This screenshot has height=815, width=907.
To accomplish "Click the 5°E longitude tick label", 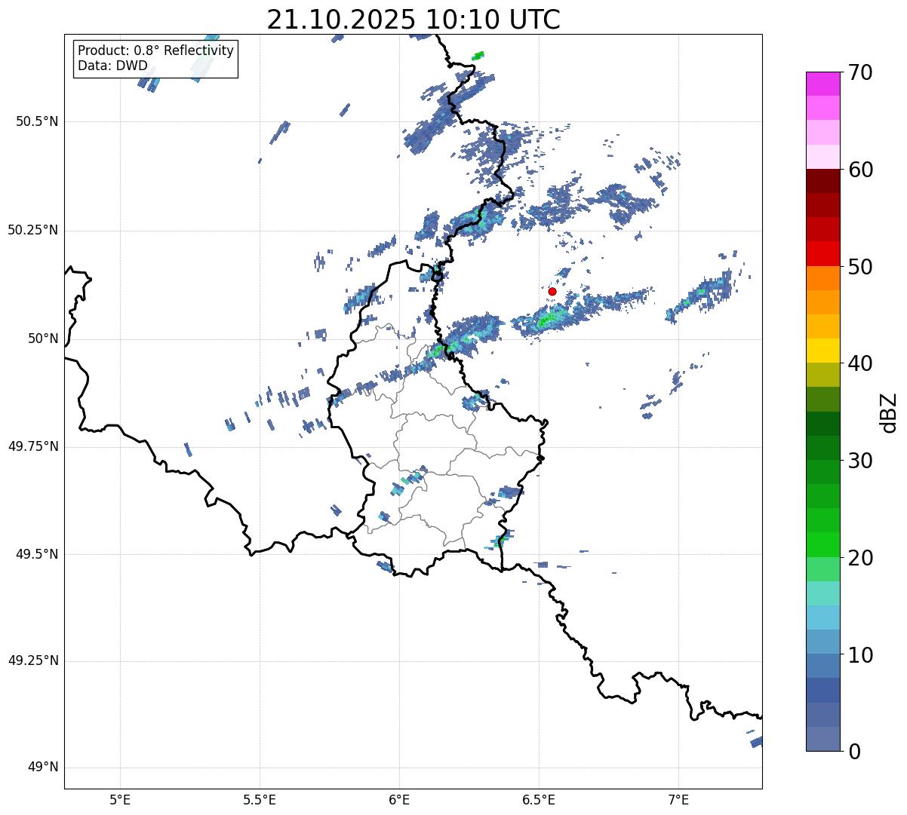I will (120, 800).
